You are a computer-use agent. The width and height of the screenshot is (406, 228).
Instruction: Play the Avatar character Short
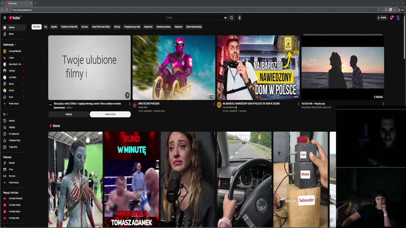pyautogui.click(x=75, y=180)
